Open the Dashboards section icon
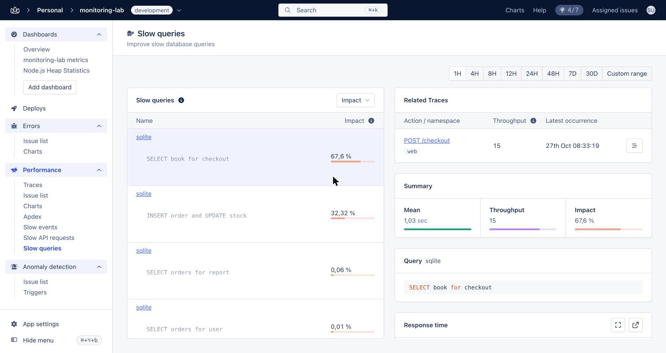The height and width of the screenshot is (353, 666). pos(14,34)
